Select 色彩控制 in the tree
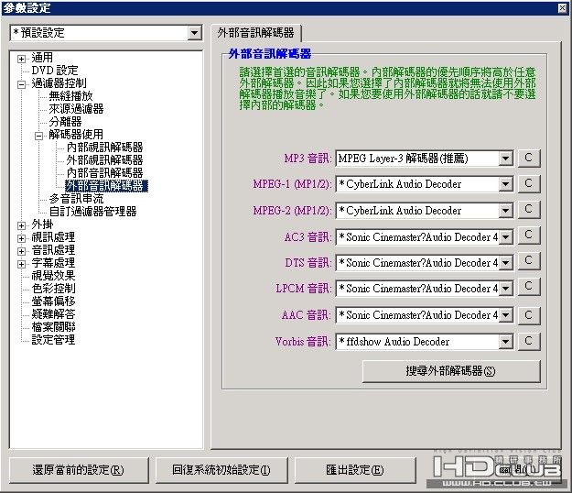This screenshot has height=493, width=572. click(53, 289)
